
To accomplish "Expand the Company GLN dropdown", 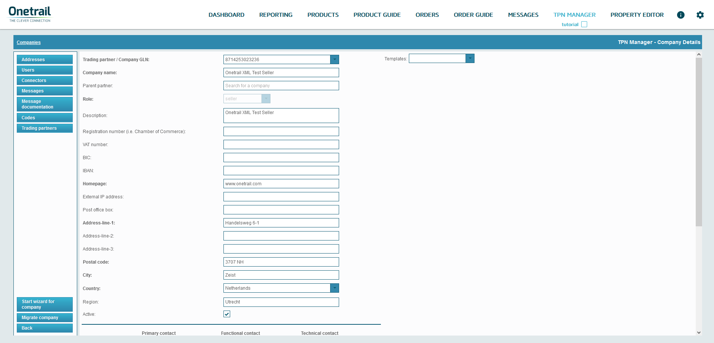I will point(335,60).
